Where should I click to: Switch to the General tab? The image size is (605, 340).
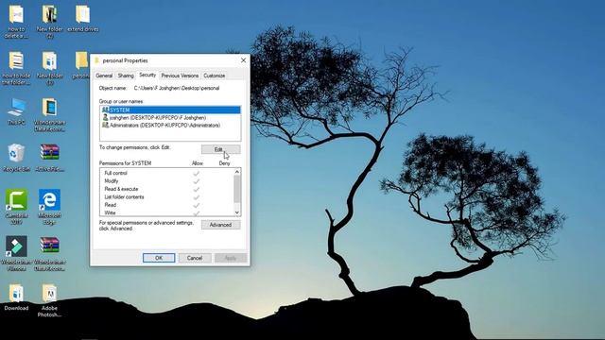(104, 76)
